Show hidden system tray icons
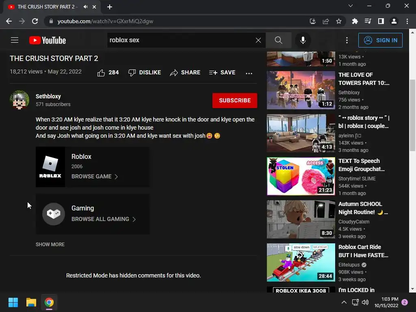 click(344, 302)
